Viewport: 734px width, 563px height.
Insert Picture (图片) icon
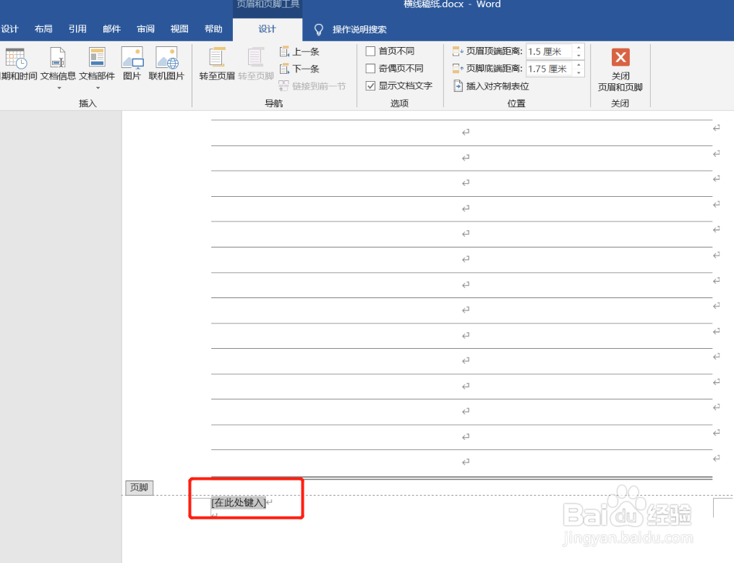[132, 58]
